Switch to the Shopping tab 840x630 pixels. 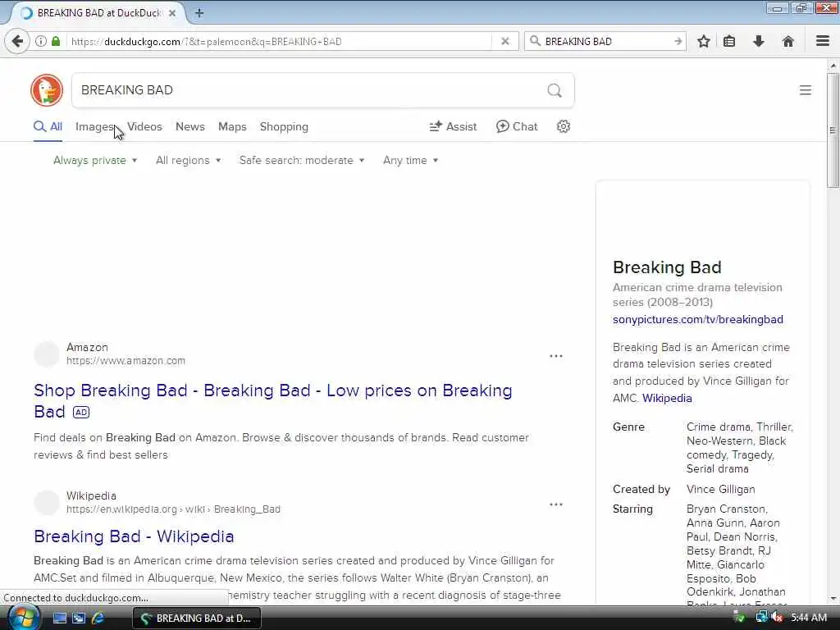tap(284, 127)
